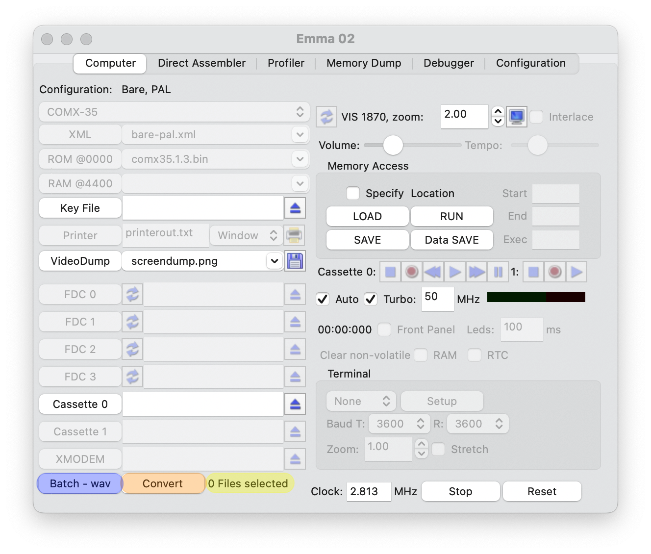
Task: Enable the Specify Location checkbox
Action: click(x=353, y=193)
